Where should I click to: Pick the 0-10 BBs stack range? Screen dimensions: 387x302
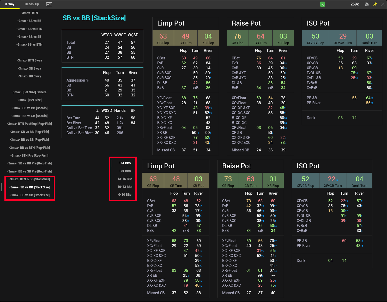[125, 195]
